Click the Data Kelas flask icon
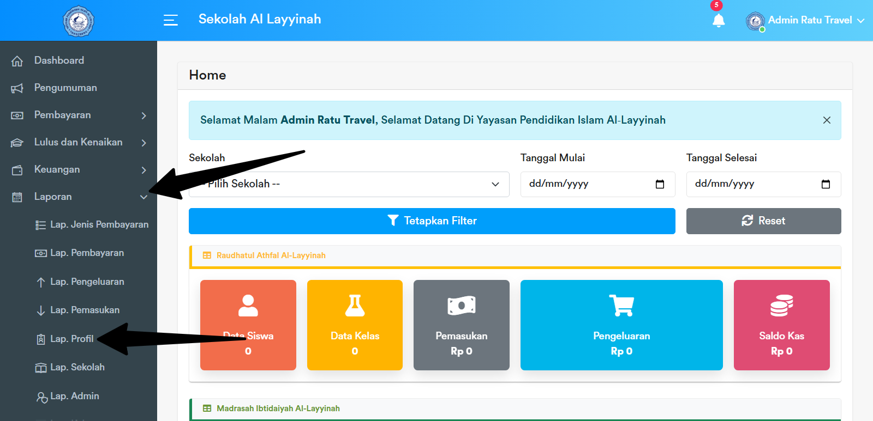This screenshot has height=421, width=873. coord(355,306)
